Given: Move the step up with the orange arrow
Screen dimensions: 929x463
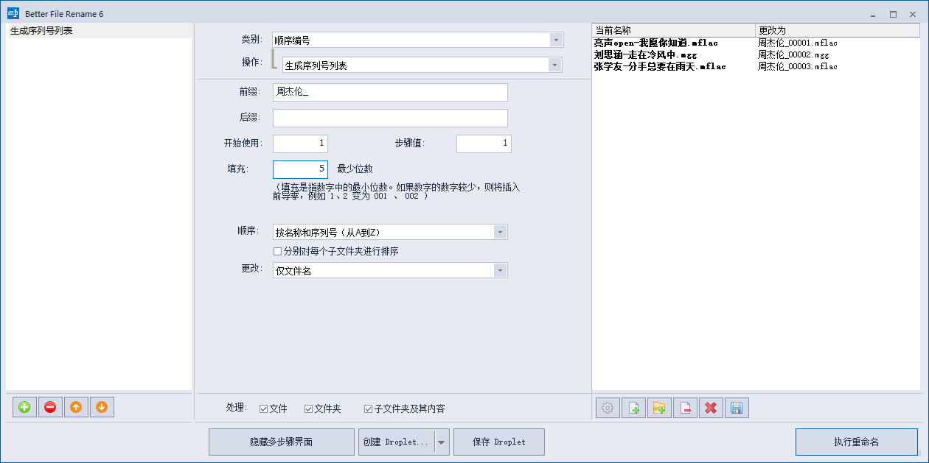Looking at the screenshot, I should pyautogui.click(x=76, y=407).
